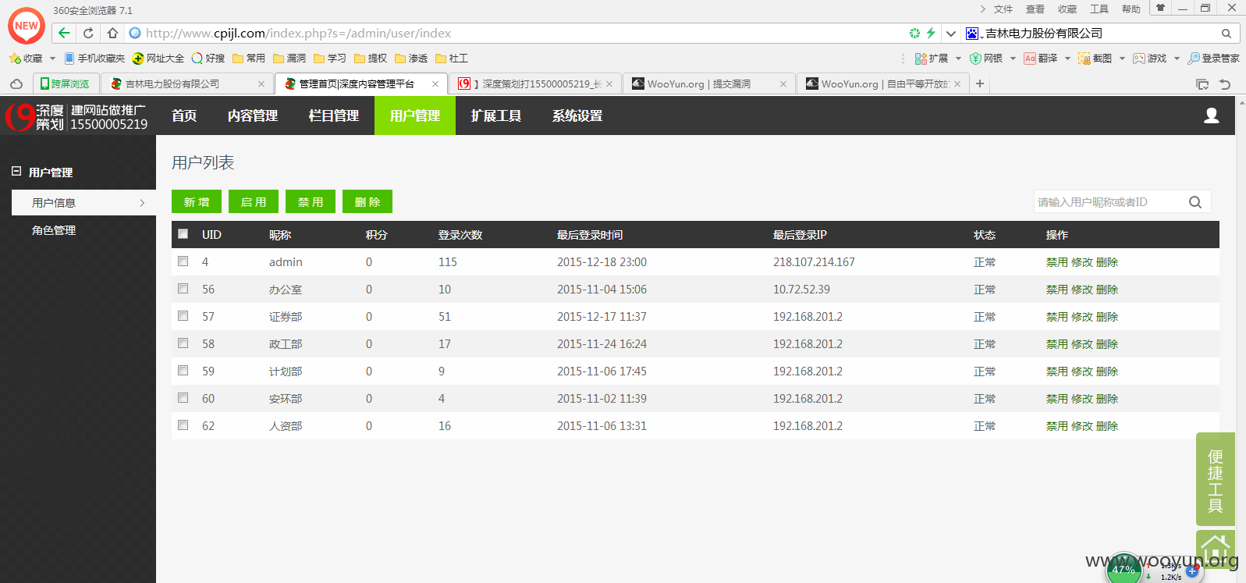This screenshot has height=583, width=1246.
Task: Open the 收藏 dropdown arrow
Action: (x=52, y=59)
